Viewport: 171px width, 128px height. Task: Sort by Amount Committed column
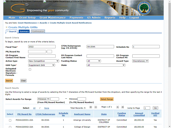(x=139, y=114)
